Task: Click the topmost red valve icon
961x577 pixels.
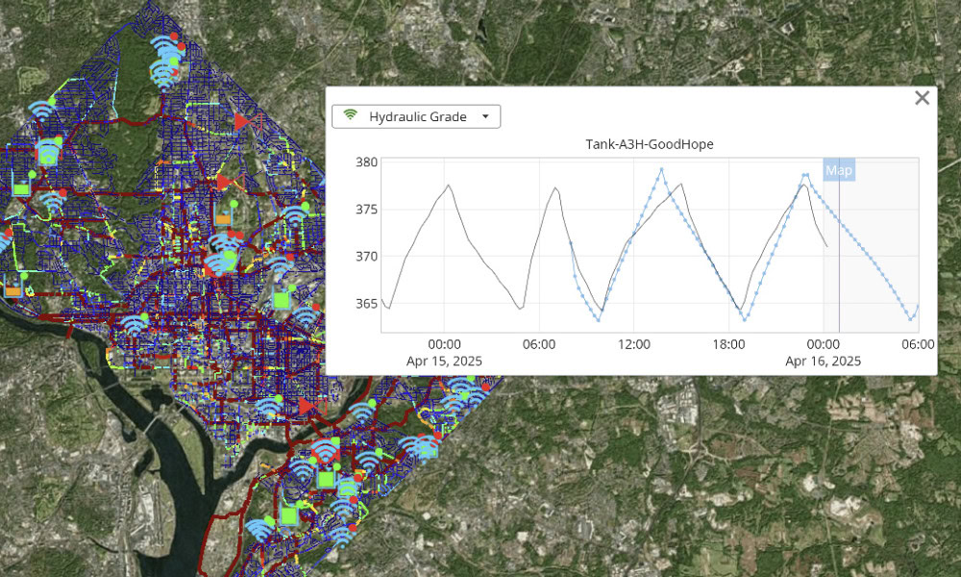Action: pos(241,121)
